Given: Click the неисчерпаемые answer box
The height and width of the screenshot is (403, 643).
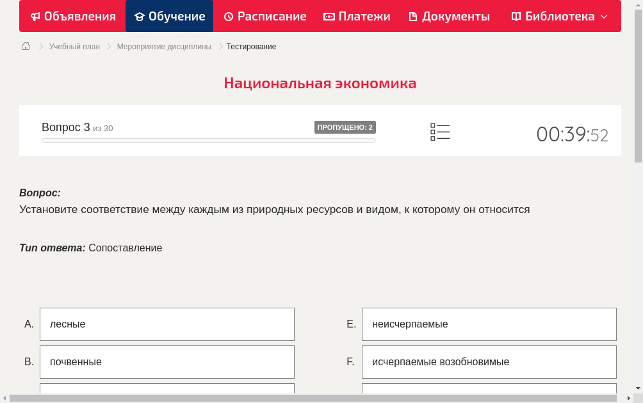Looking at the screenshot, I should point(489,324).
